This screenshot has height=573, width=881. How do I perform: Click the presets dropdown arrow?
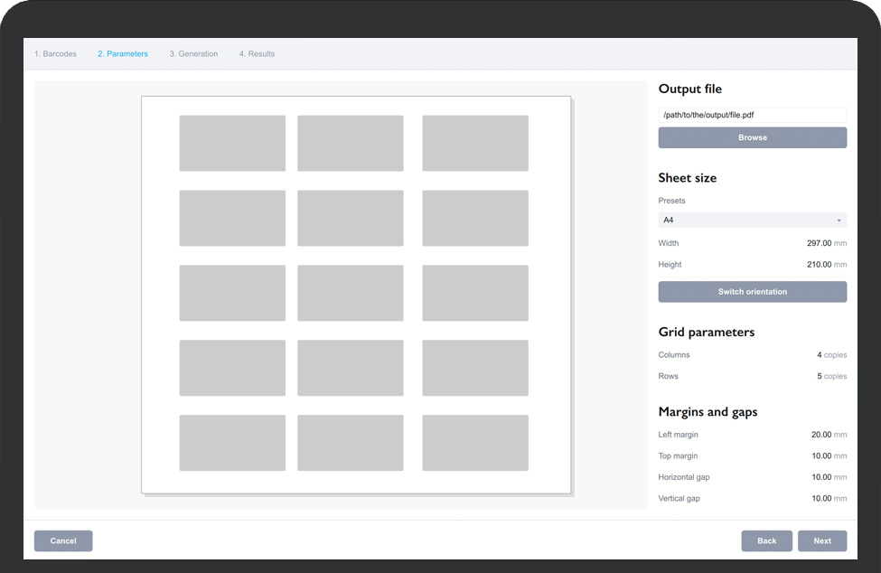(839, 221)
